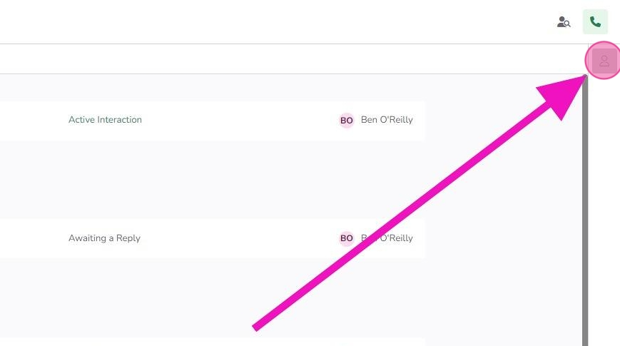Screen dimensions: 620x346
Task: Click blank space left of Awaiting a Reply
Action: point(34,238)
